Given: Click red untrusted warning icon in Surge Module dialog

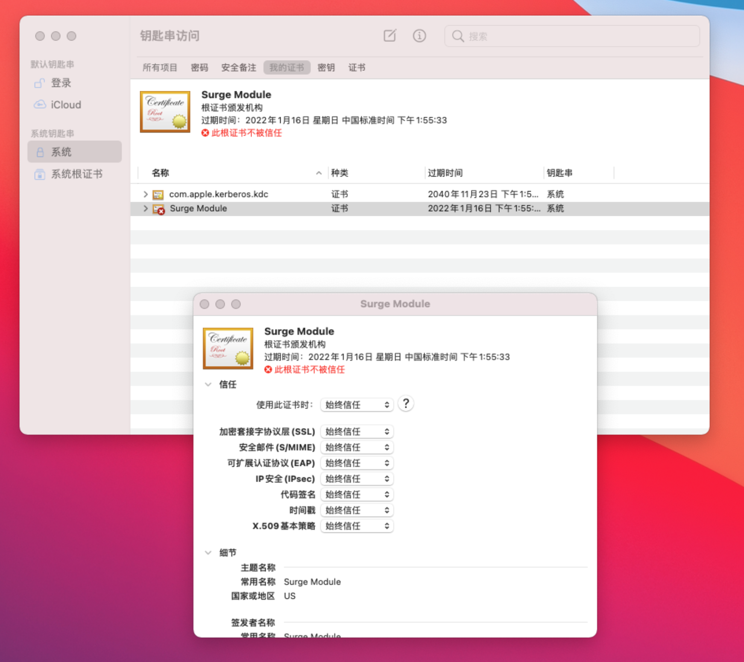Looking at the screenshot, I should (x=268, y=370).
